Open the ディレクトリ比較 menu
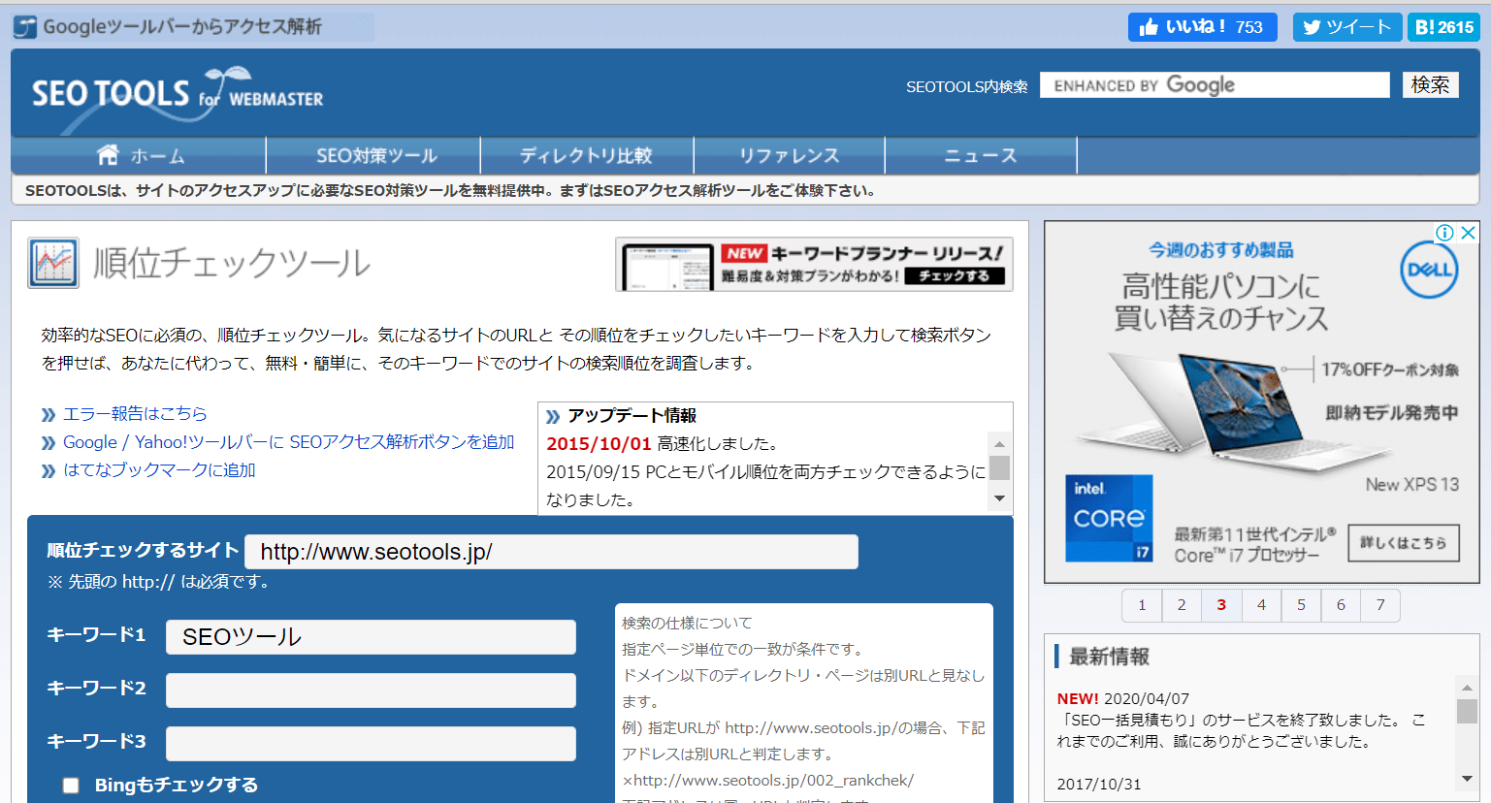1491x803 pixels. (x=586, y=155)
